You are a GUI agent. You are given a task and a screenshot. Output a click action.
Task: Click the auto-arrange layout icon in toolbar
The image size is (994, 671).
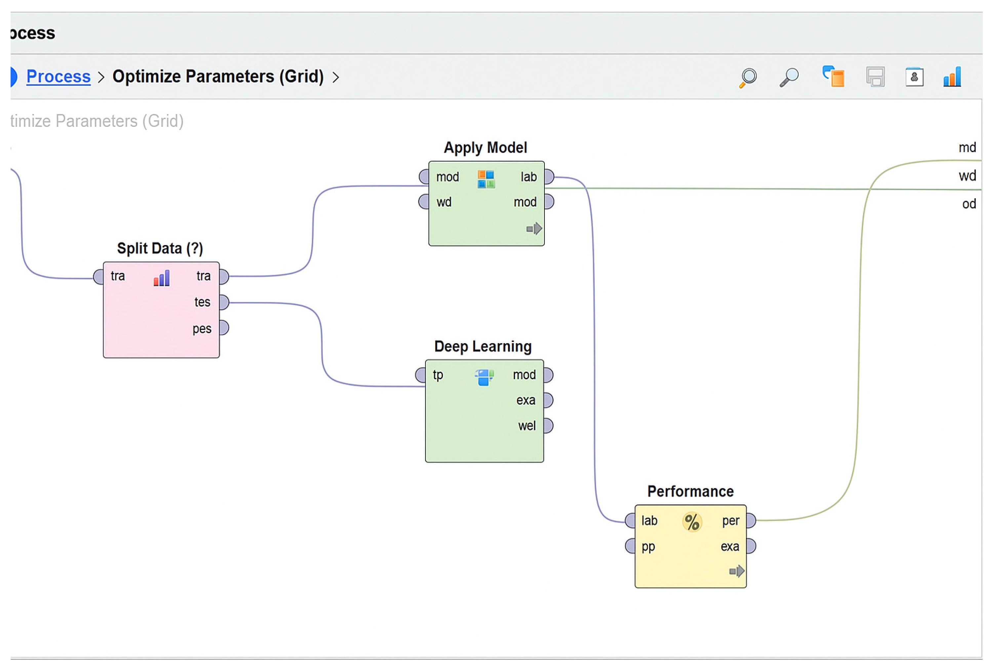point(875,77)
